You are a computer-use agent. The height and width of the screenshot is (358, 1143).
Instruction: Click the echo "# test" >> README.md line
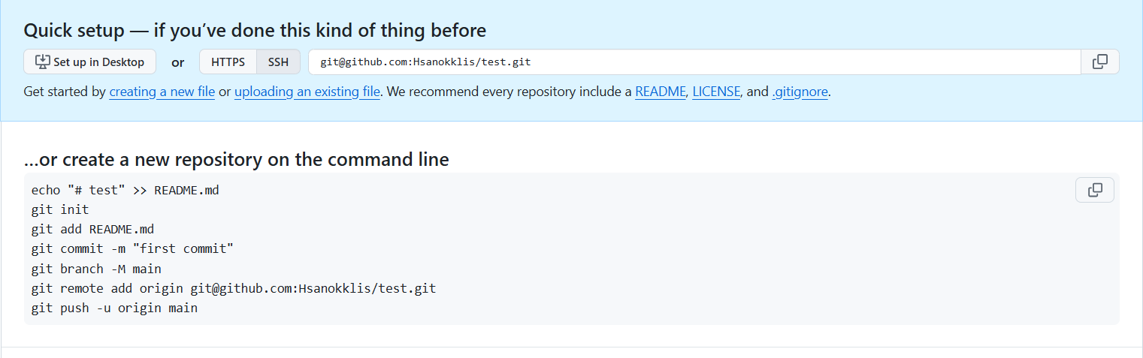(125, 191)
